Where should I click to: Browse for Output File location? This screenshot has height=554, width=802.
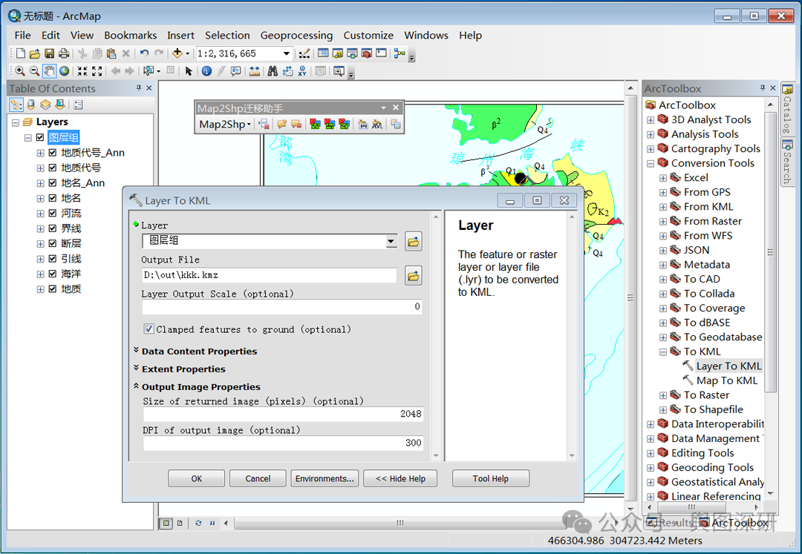click(x=414, y=276)
